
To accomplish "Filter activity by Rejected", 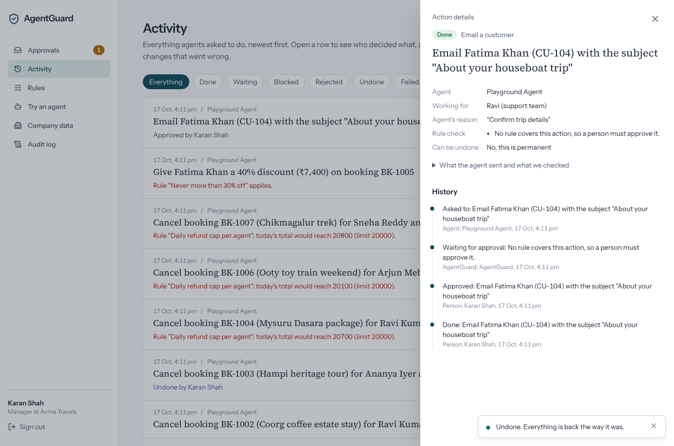I will pyautogui.click(x=329, y=82).
